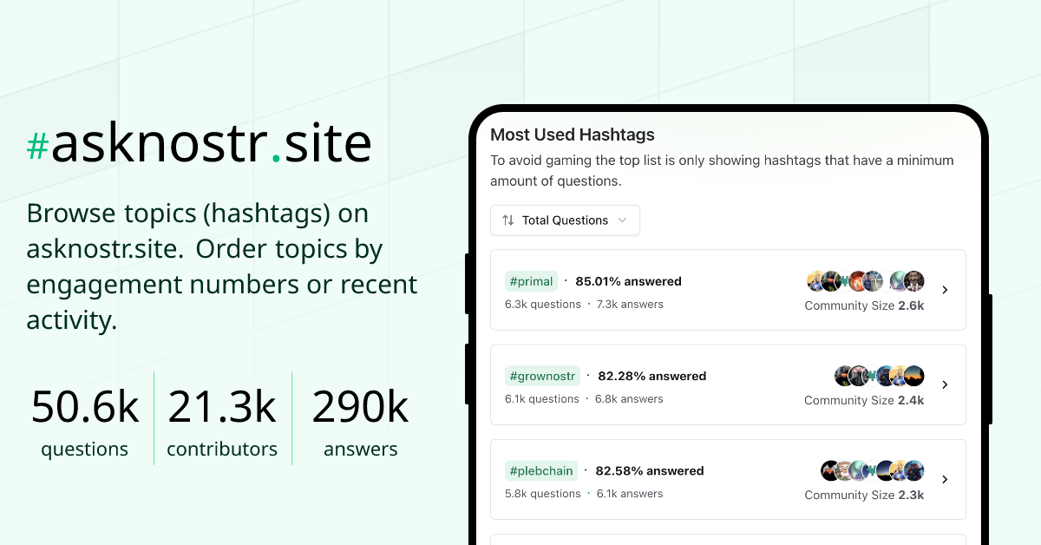Screen dimensions: 1041x545
Task: Click the #asknostr.site logo title
Action: [200, 144]
